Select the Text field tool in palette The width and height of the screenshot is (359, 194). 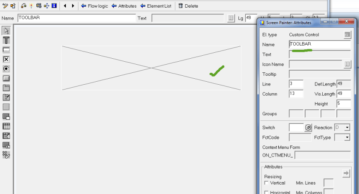tap(6, 40)
